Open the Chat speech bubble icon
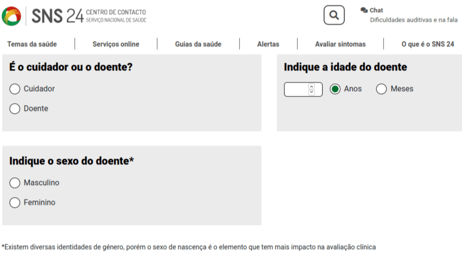Screen dimensions: 462x264 pos(364,10)
